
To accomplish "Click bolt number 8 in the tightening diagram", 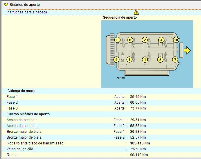I will pyautogui.click(x=117, y=40).
